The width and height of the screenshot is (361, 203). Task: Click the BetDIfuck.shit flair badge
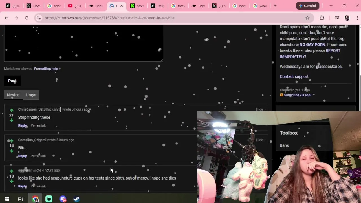(x=49, y=109)
